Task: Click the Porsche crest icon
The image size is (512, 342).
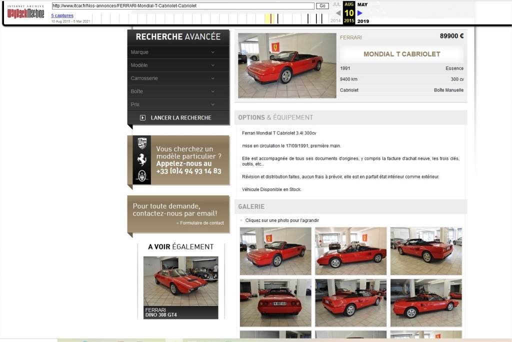Action: 142,143
